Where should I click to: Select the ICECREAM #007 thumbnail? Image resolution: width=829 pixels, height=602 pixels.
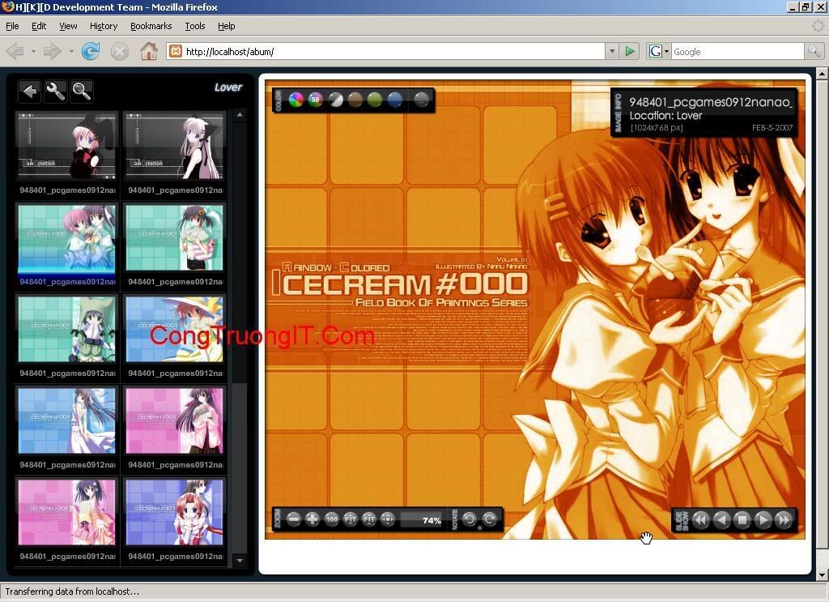[175, 512]
